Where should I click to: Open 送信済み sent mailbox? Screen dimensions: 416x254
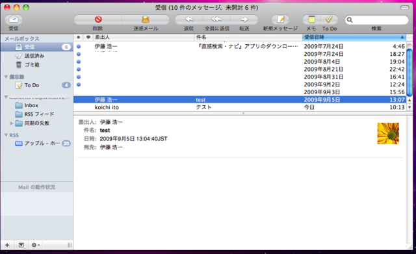point(37,56)
